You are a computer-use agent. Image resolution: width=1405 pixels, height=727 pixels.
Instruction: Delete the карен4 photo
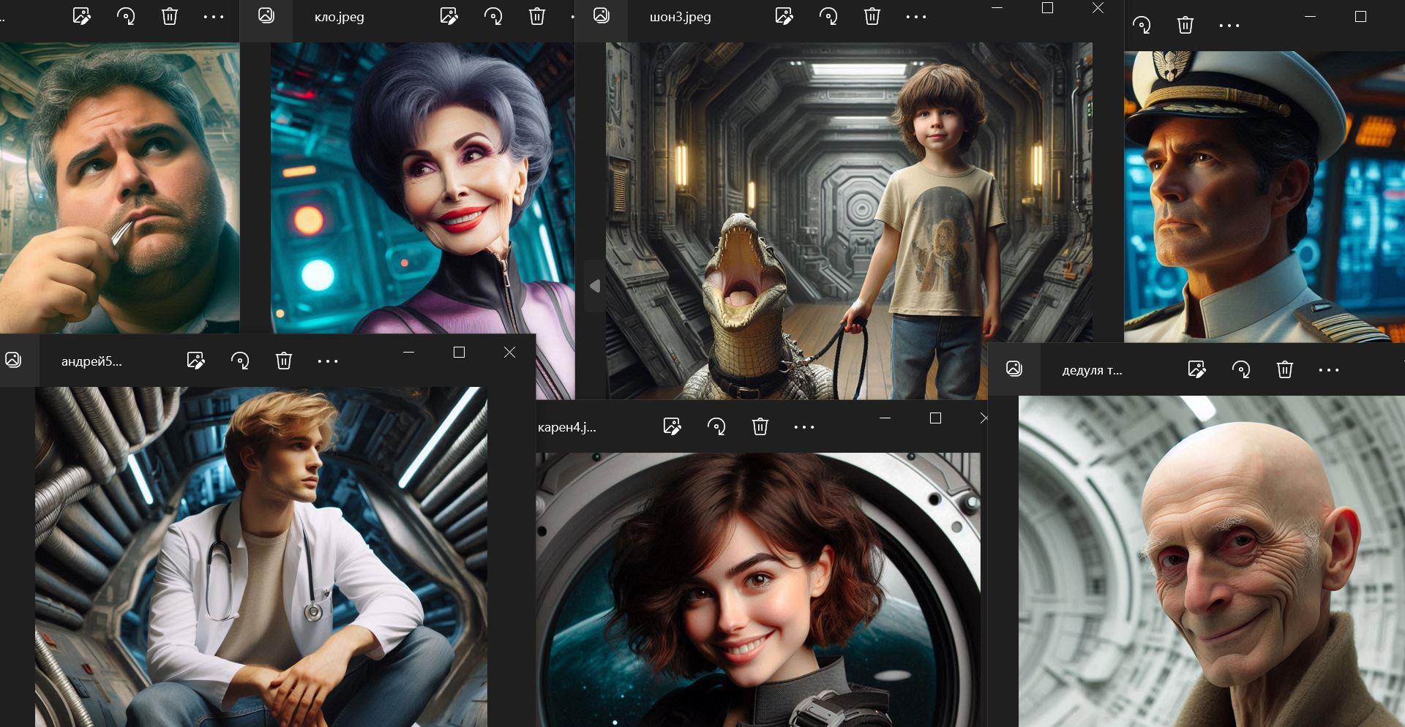tap(760, 426)
